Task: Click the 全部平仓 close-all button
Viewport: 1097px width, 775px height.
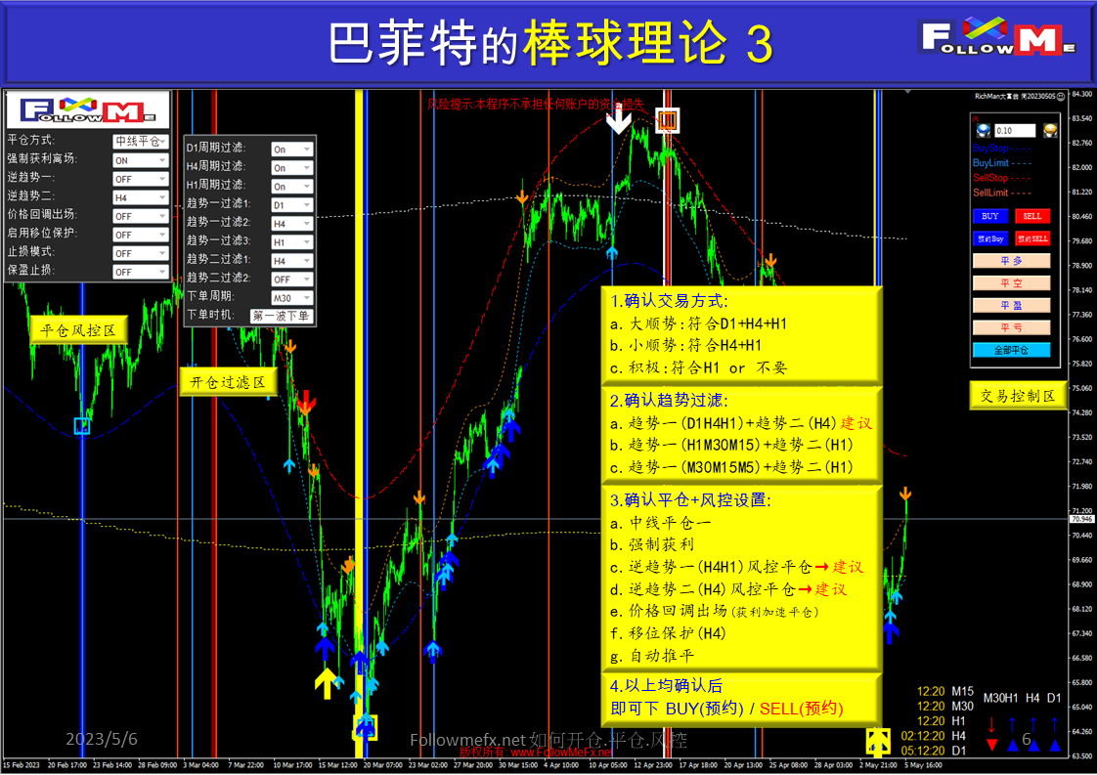Action: coord(1011,350)
